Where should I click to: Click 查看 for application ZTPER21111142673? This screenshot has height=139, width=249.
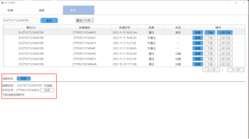point(198,43)
